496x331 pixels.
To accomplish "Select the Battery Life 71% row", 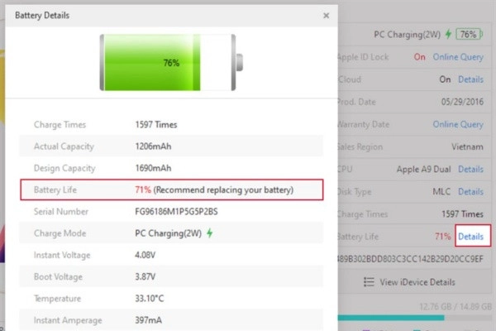I will [172, 190].
